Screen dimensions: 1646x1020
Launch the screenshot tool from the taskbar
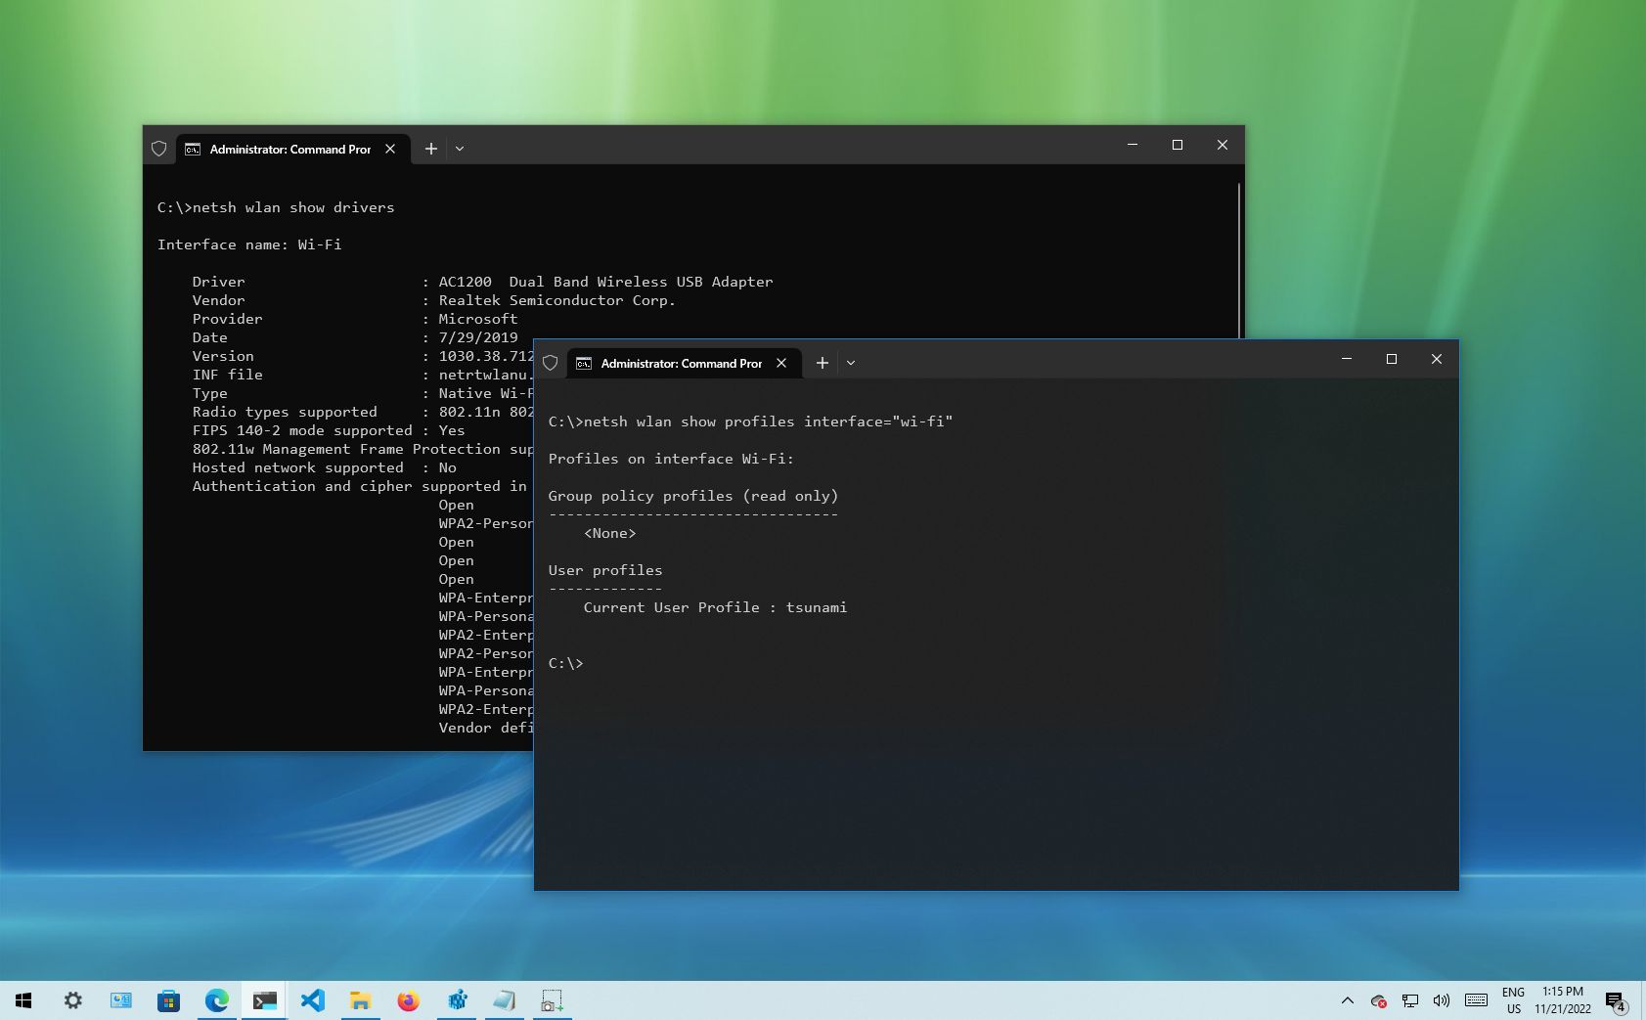pos(553,999)
